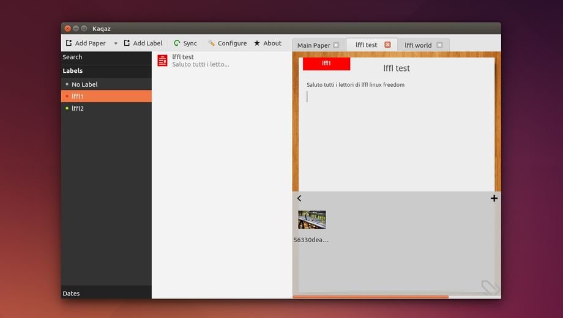Open the 56330dea attachment thumbnail
The image size is (563, 318).
tap(311, 220)
